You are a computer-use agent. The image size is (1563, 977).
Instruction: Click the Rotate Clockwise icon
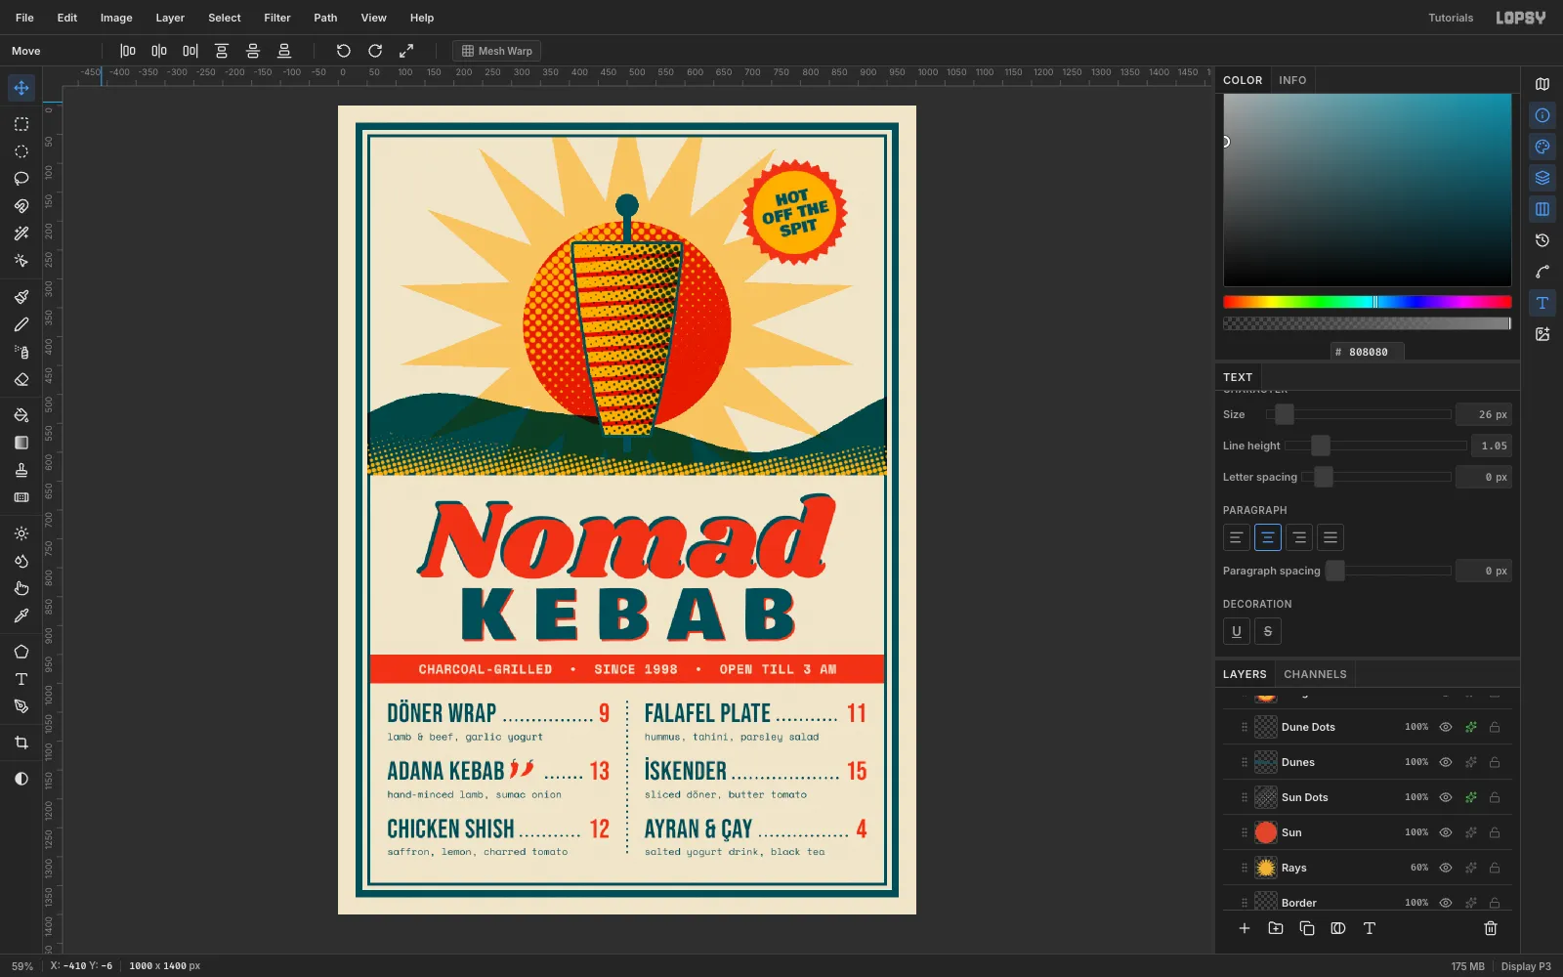pos(375,51)
